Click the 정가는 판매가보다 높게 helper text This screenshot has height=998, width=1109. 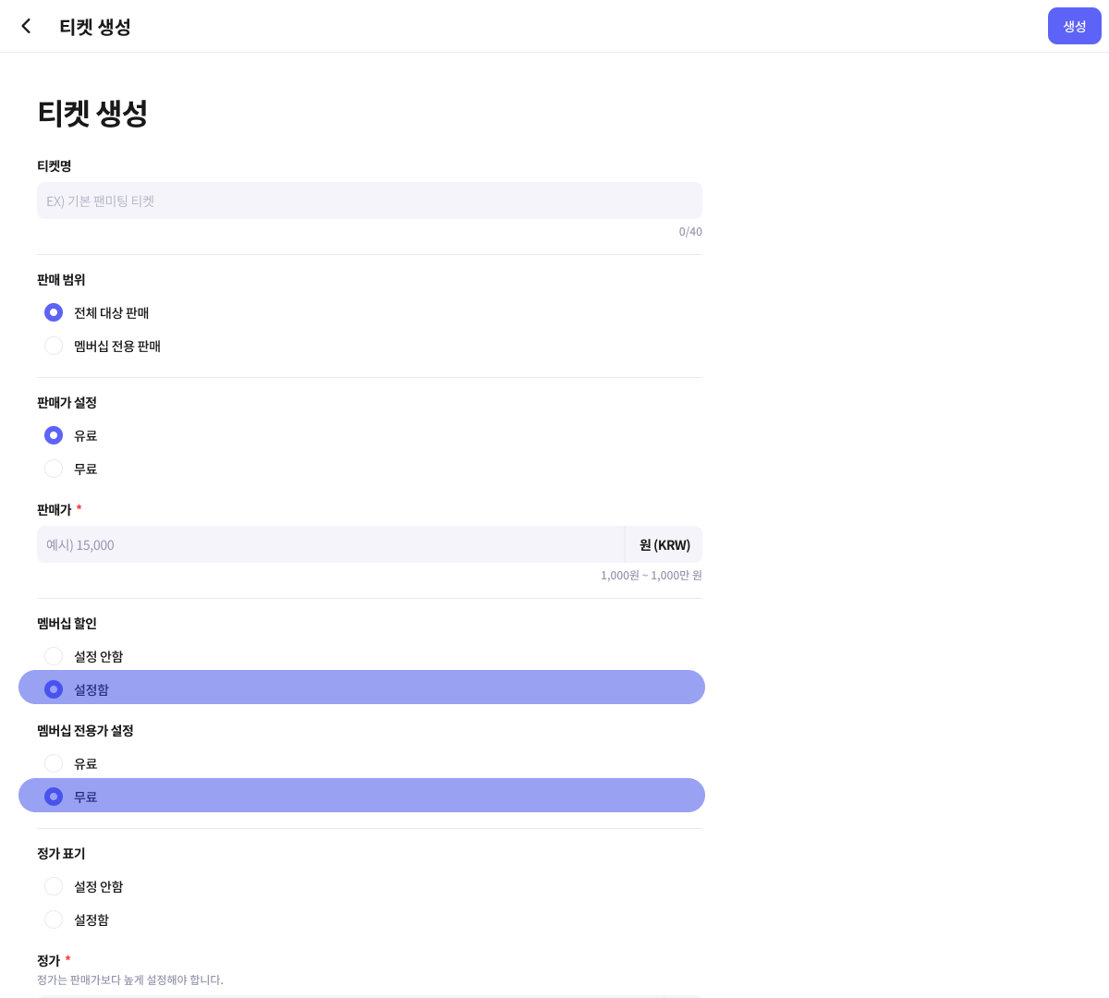point(130,980)
